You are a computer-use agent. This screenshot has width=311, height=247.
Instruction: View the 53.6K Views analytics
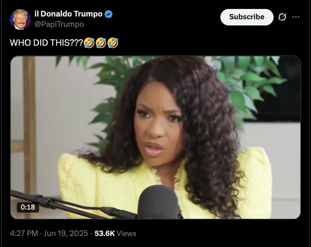(115, 233)
